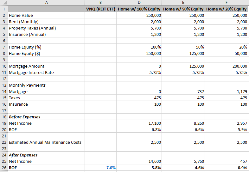
Task: Select the row 17 header
Action: [x=4, y=110]
